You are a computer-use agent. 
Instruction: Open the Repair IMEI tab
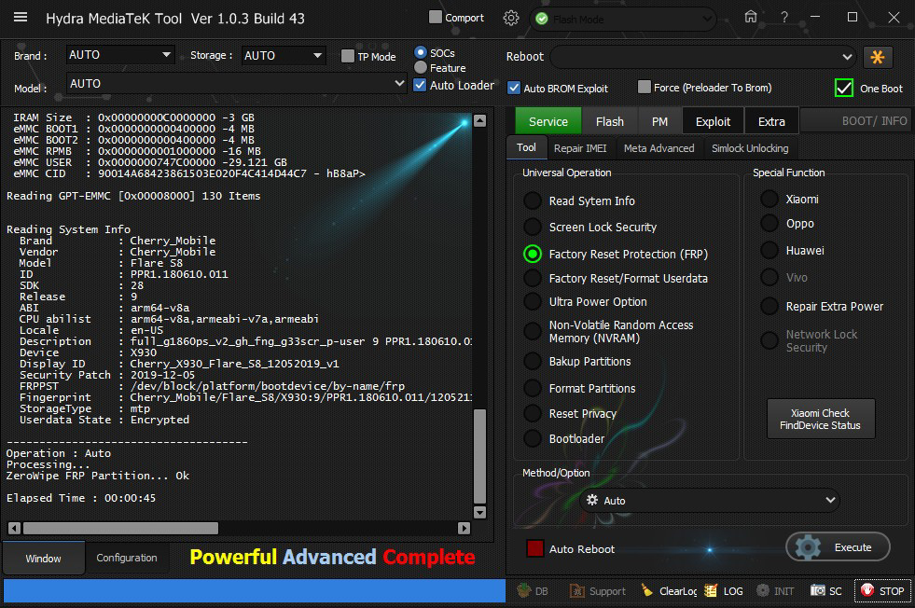[581, 148]
